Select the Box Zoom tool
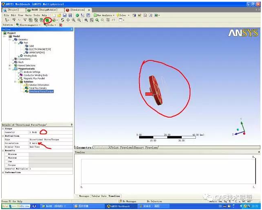 79,20
